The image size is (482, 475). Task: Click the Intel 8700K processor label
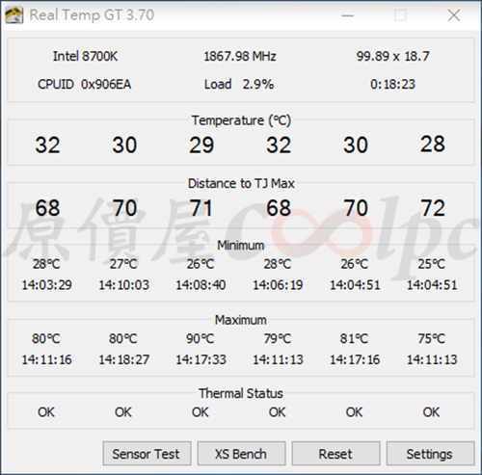[85, 57]
